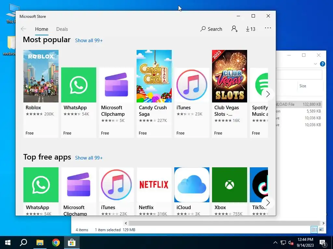
Task: Open Downloads and updates showing 13
Action: (x=251, y=29)
